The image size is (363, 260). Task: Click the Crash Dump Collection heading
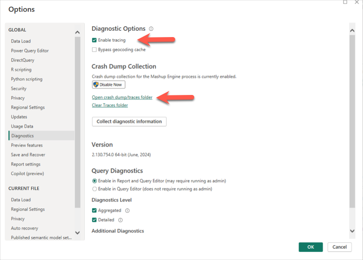point(124,66)
